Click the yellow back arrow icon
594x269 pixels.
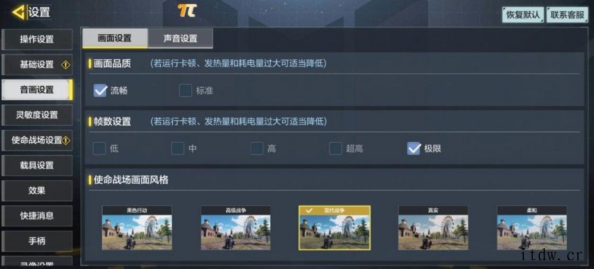tap(18, 12)
